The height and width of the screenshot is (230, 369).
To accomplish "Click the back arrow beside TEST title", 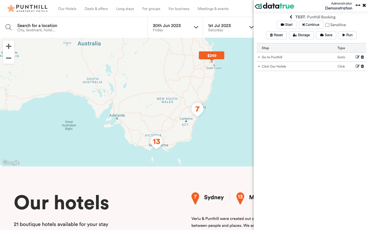I will click(291, 17).
